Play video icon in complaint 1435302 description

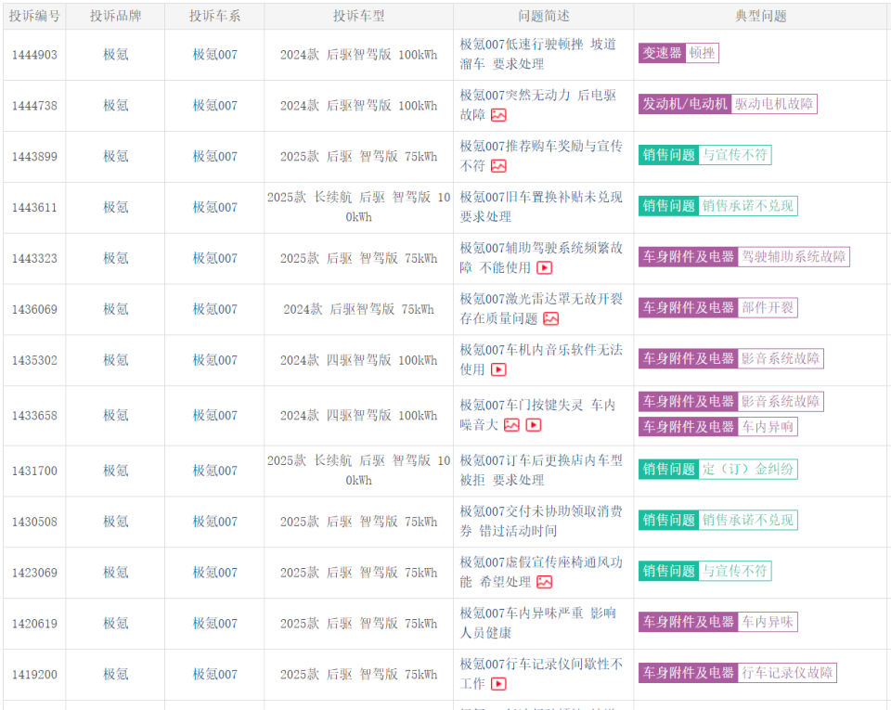pyautogui.click(x=498, y=369)
